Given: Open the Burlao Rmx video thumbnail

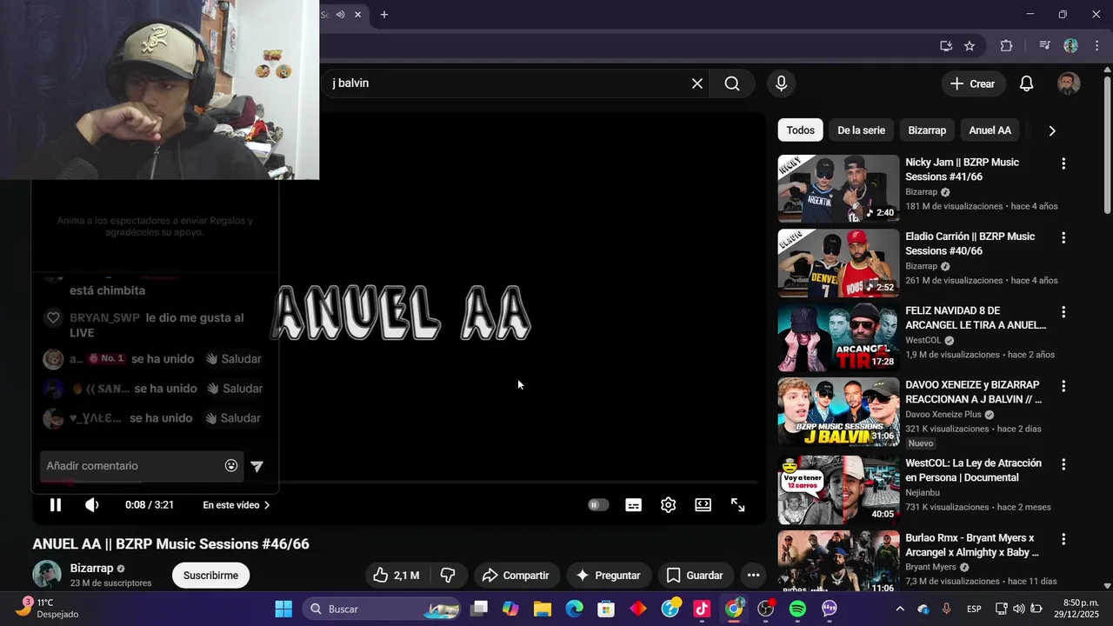Looking at the screenshot, I should click(838, 561).
